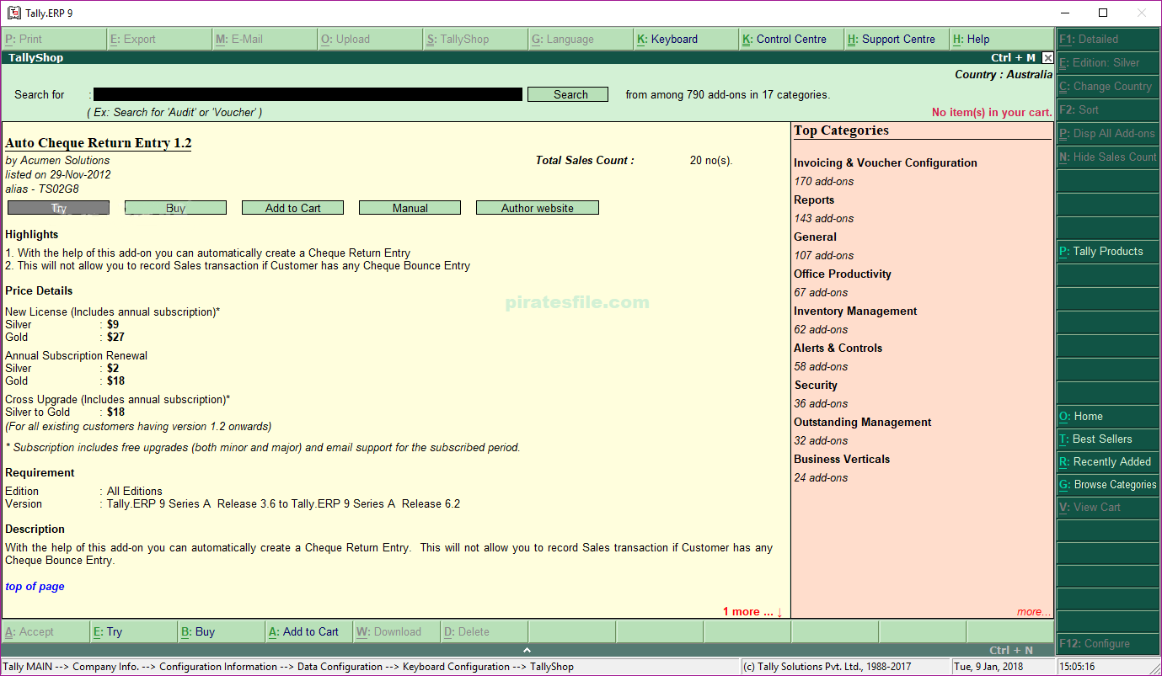
Task: Click the 15:05:16 status clock
Action: click(x=1078, y=667)
